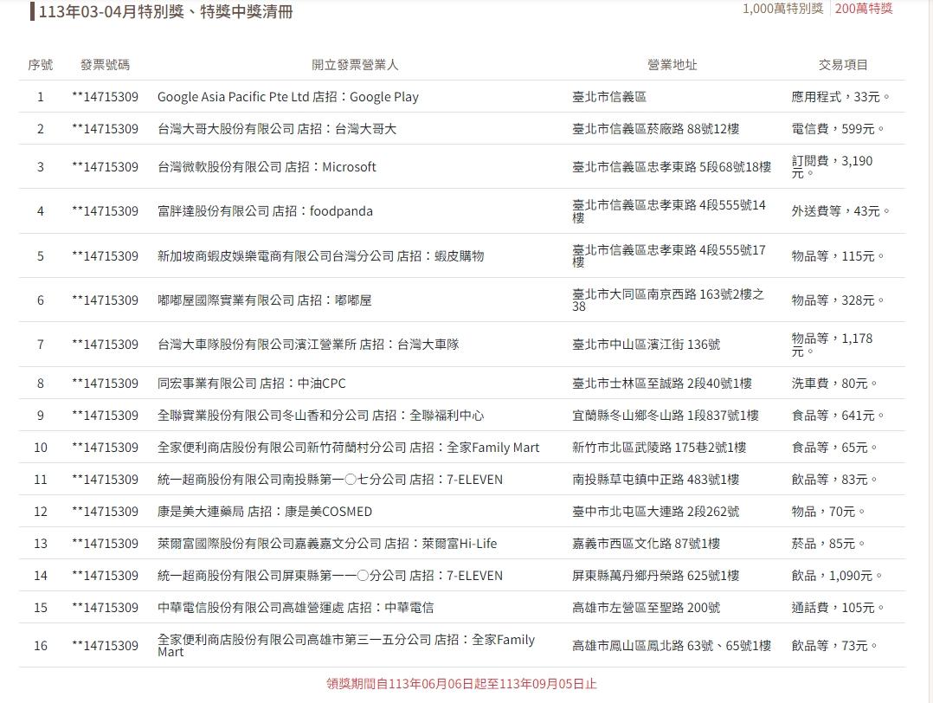Click the 嘟嘟屋國際實業有限公司 entry
933x703 pixels.
264,300
